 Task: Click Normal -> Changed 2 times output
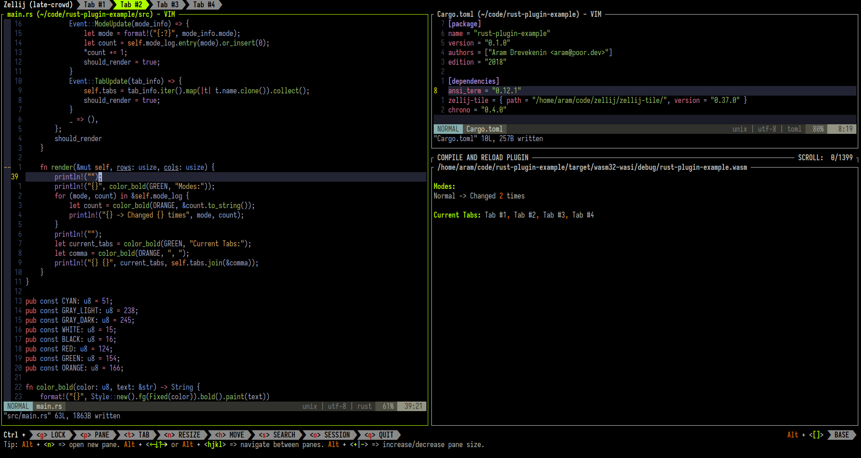(479, 196)
